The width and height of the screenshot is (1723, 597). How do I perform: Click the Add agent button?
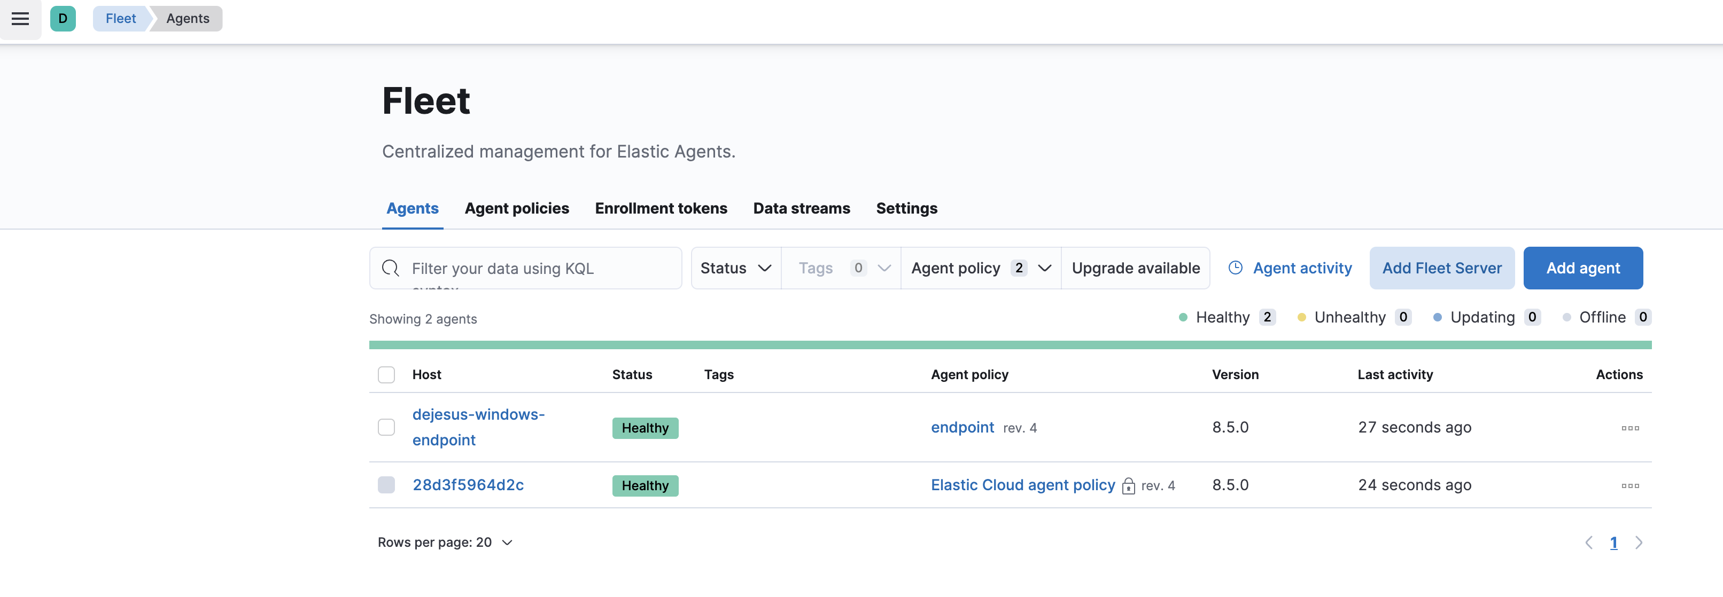click(x=1582, y=268)
